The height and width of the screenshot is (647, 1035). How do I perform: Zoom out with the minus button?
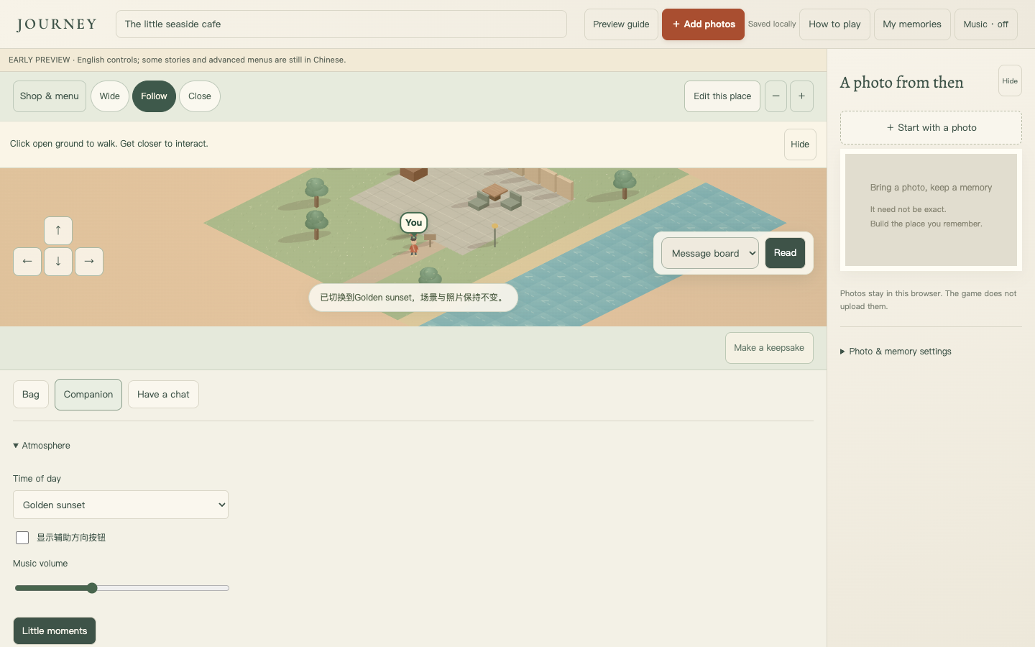(776, 96)
